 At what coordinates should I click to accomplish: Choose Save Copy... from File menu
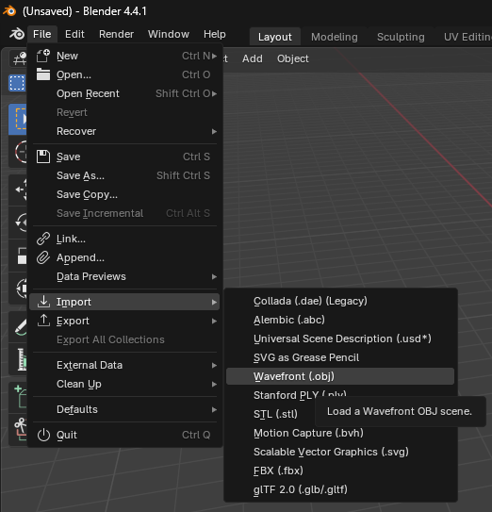(x=124, y=194)
